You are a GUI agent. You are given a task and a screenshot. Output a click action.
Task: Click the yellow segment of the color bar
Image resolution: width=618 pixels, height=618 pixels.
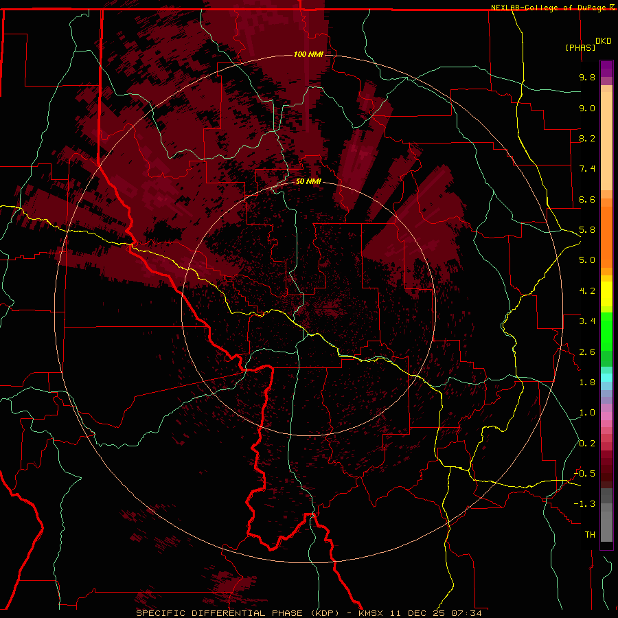(x=606, y=294)
